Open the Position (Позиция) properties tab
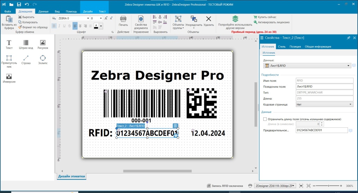Screen dimensions: 358x193 (295, 46)
